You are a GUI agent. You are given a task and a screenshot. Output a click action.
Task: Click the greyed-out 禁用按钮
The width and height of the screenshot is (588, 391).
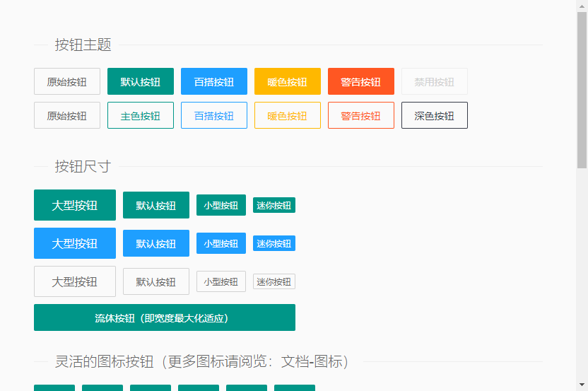(x=435, y=81)
